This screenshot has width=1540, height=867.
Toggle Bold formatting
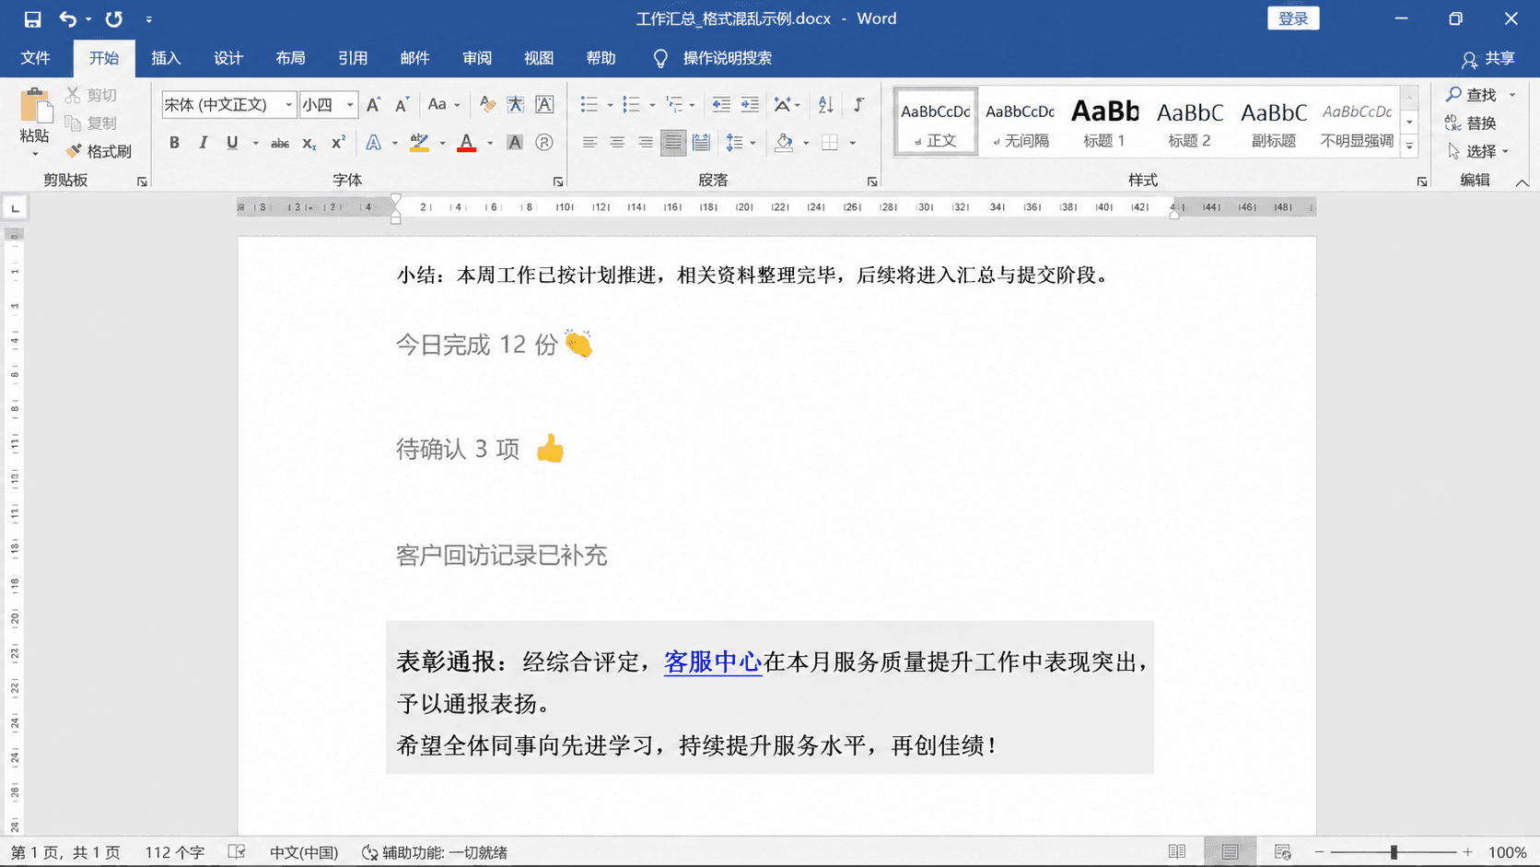[x=174, y=142]
